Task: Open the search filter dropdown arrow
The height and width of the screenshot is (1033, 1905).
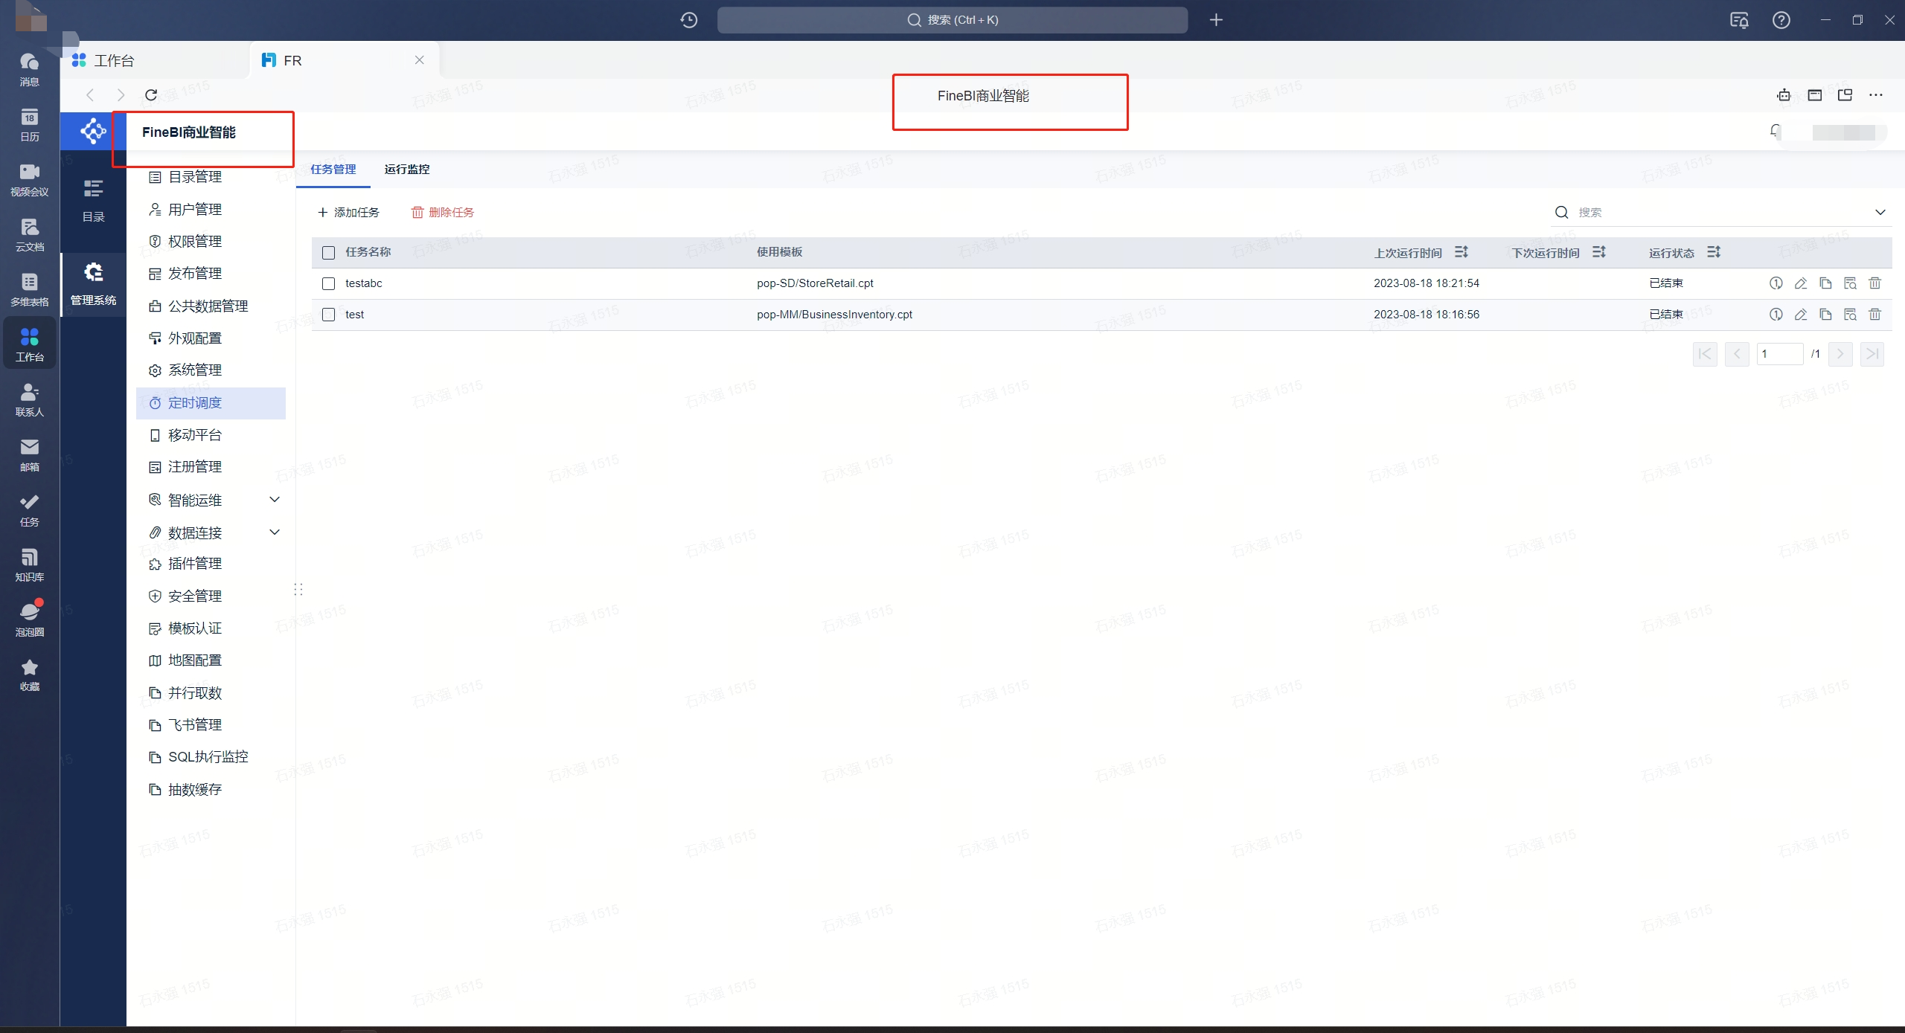Action: click(x=1880, y=212)
